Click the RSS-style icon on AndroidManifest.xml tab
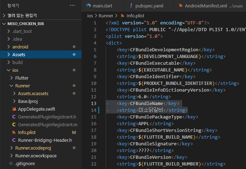 point(181,6)
